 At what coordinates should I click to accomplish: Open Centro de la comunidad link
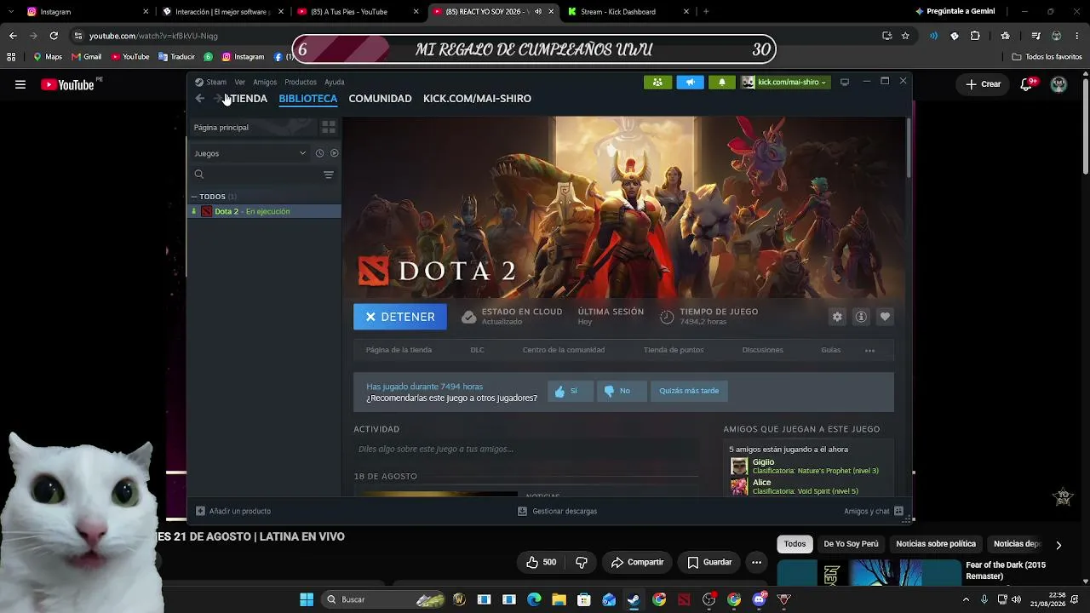pyautogui.click(x=564, y=350)
